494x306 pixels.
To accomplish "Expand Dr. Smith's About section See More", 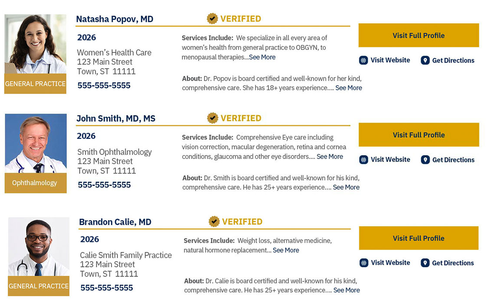I will (346, 188).
